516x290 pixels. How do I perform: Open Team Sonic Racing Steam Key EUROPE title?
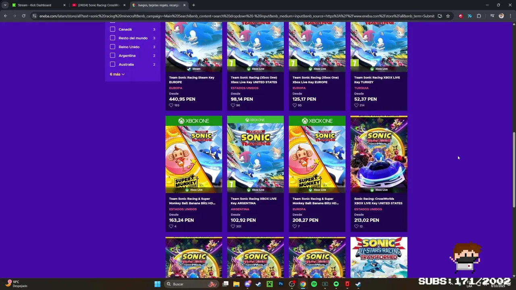(192, 80)
